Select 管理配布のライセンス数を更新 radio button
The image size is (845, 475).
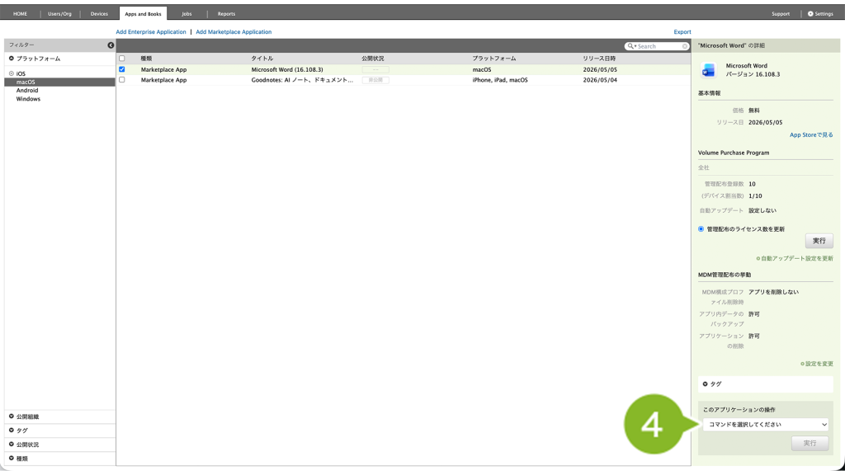[x=701, y=229]
